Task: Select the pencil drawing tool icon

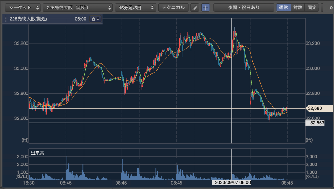Action: [x=195, y=8]
